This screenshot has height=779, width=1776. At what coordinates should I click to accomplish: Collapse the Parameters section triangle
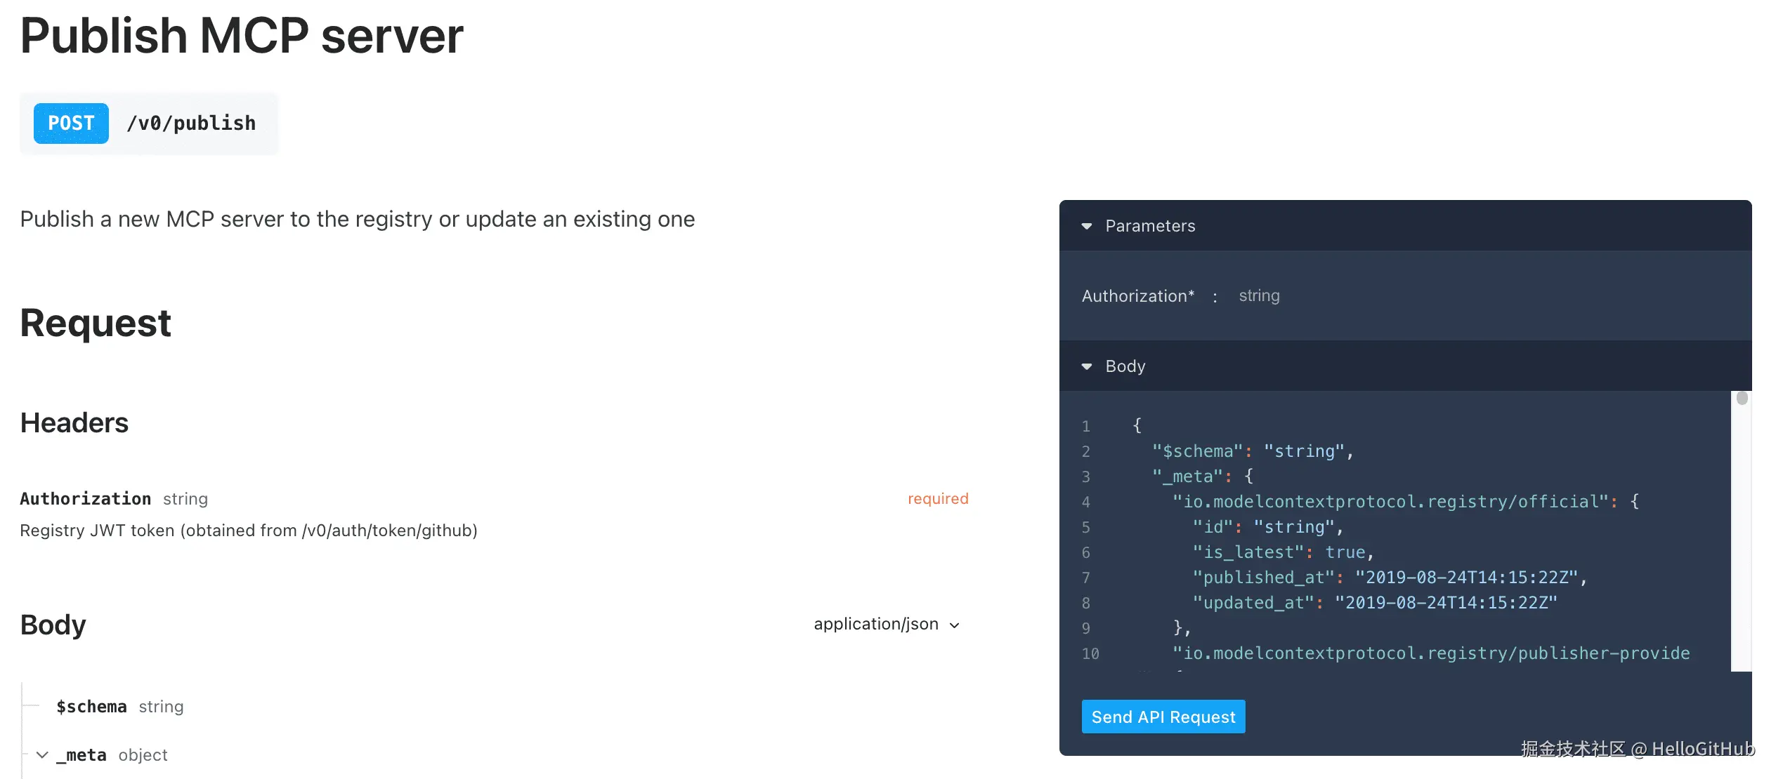coord(1087,226)
